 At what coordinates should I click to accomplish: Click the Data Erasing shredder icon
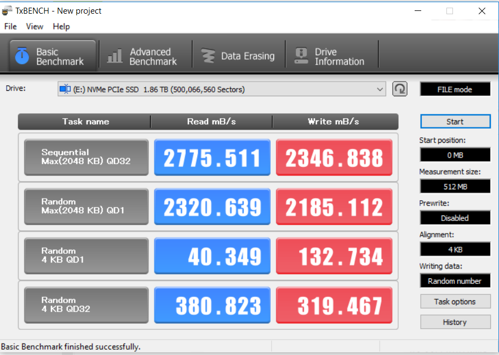(x=208, y=56)
